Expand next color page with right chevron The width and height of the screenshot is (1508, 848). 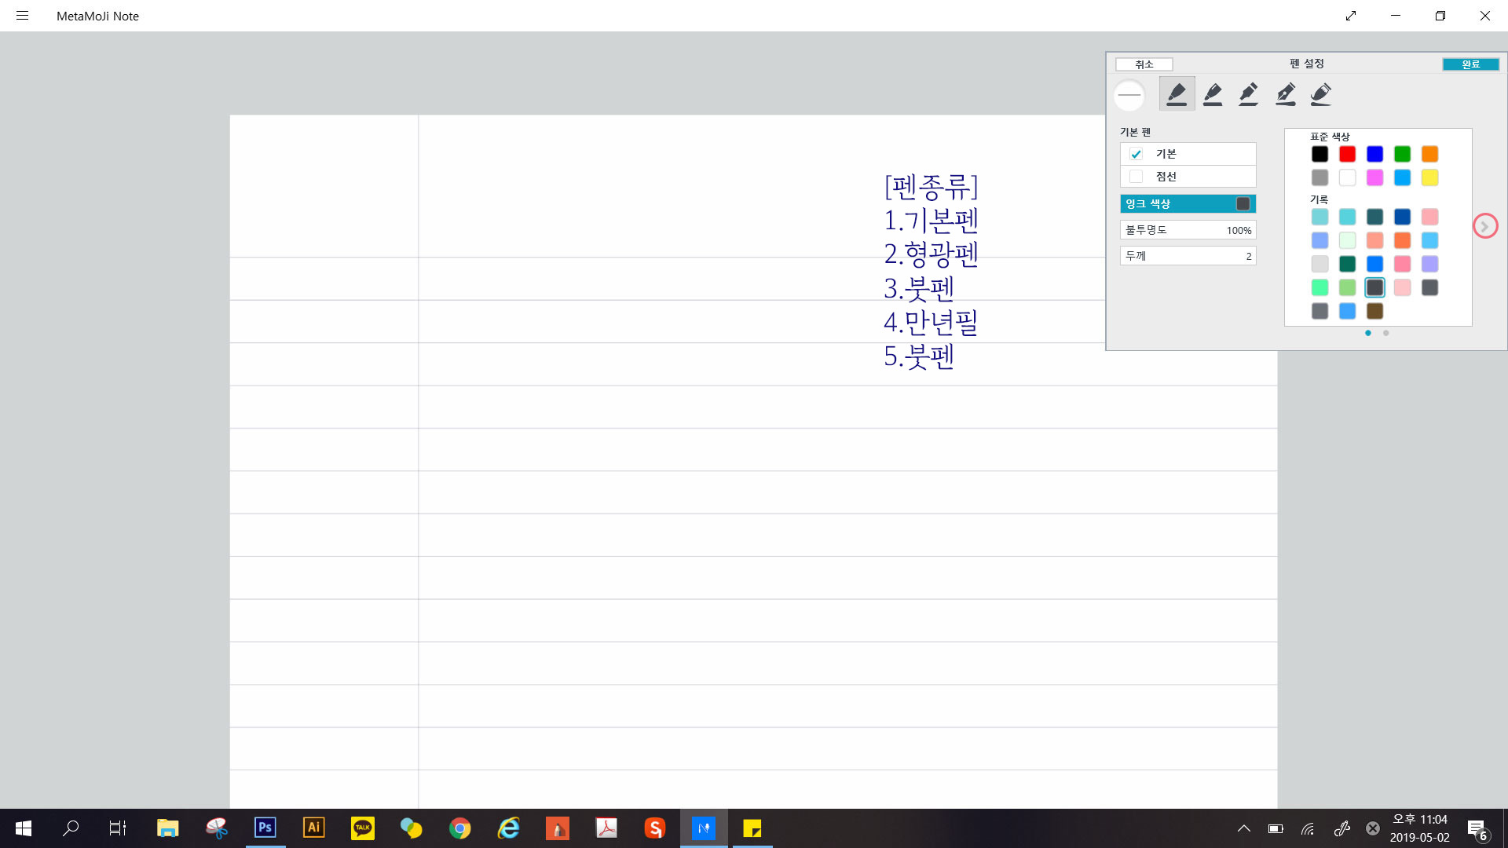pyautogui.click(x=1484, y=226)
